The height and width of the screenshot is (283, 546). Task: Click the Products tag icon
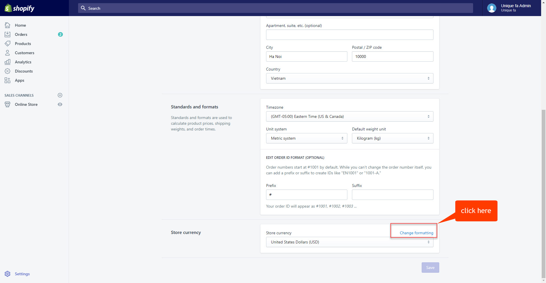[x=7, y=44]
